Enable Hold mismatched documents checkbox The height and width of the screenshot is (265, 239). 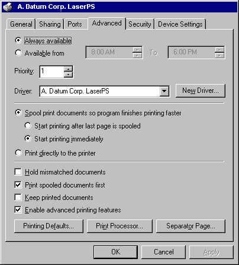[x=18, y=172]
